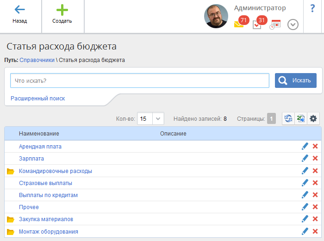The height and width of the screenshot is (241, 324).
Task: Expand Расширенный поиск panel
Action: 37,99
